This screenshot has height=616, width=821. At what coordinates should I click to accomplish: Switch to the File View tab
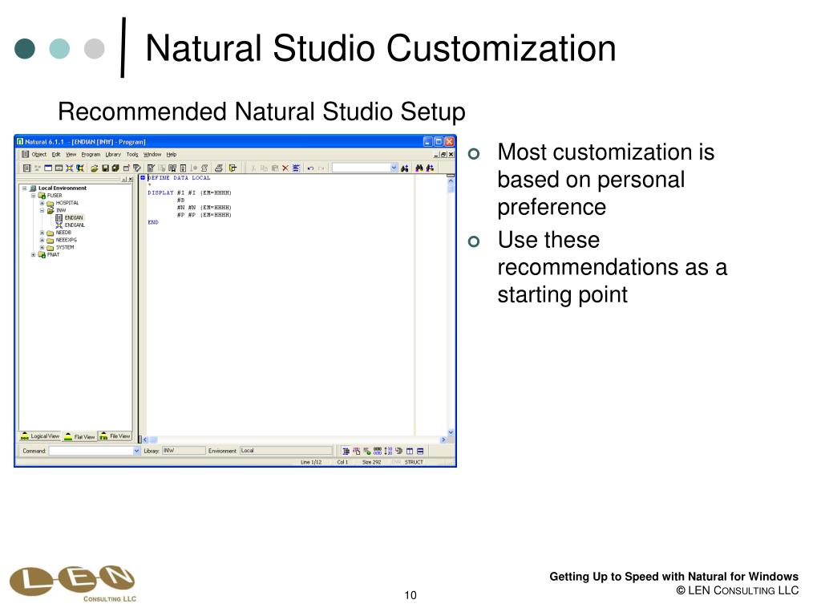pyautogui.click(x=115, y=436)
